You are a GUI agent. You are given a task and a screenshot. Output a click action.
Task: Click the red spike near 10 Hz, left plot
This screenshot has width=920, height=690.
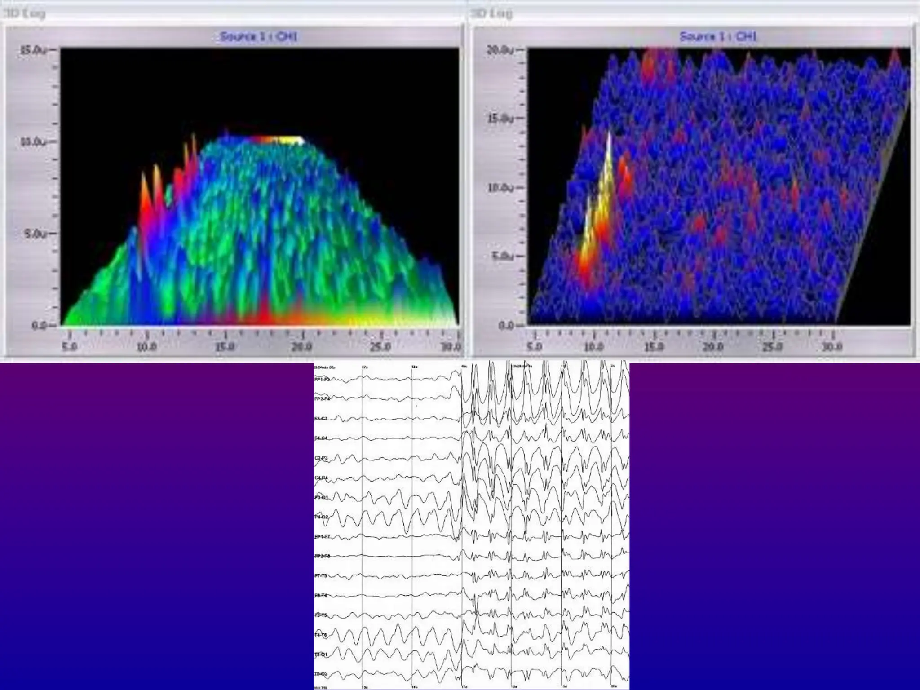click(146, 202)
